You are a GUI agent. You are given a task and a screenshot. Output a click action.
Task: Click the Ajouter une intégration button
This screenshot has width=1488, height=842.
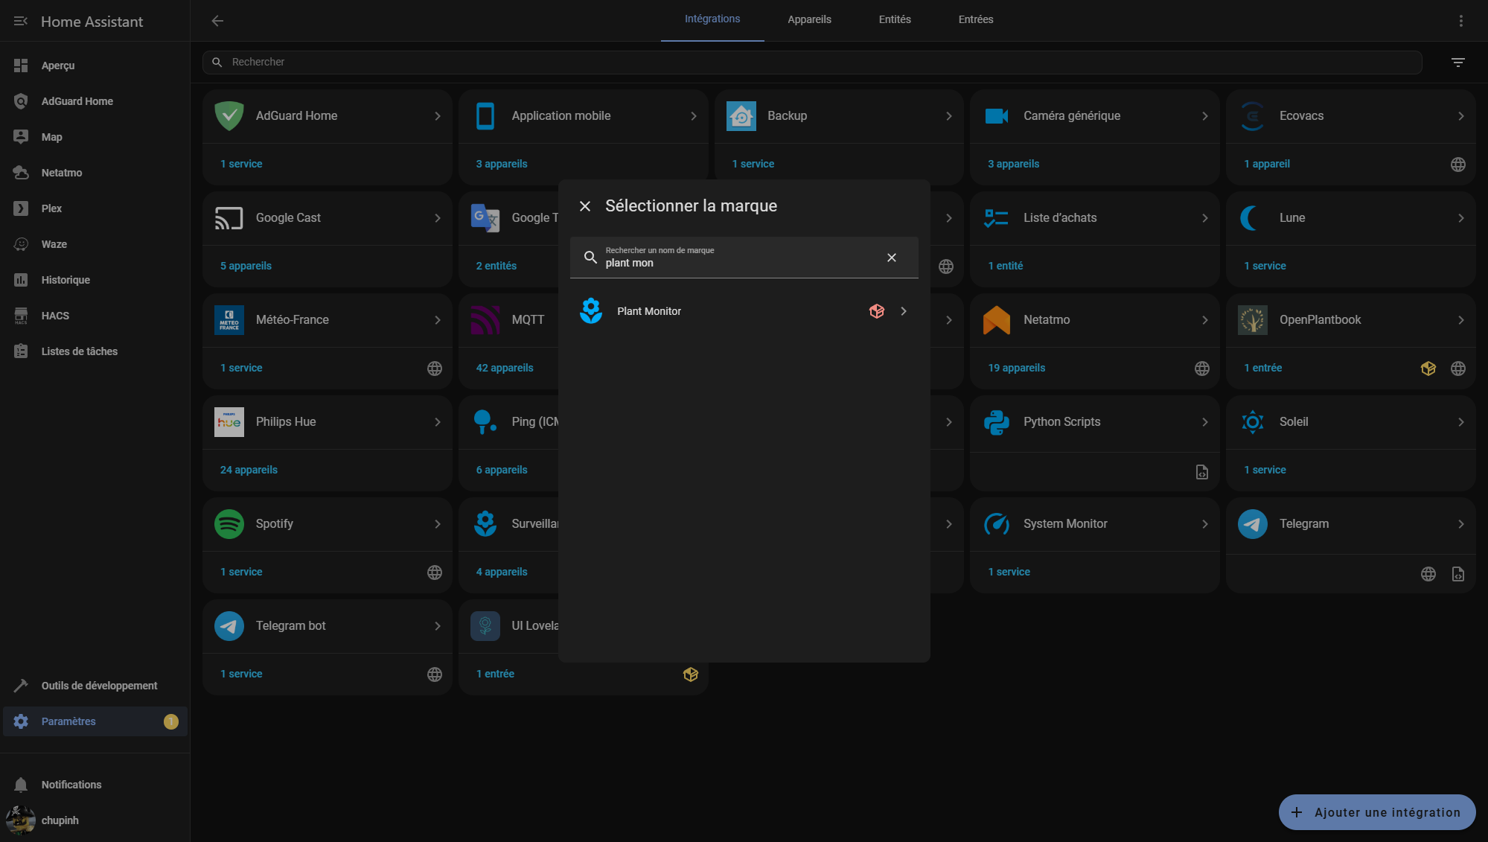coord(1376,812)
